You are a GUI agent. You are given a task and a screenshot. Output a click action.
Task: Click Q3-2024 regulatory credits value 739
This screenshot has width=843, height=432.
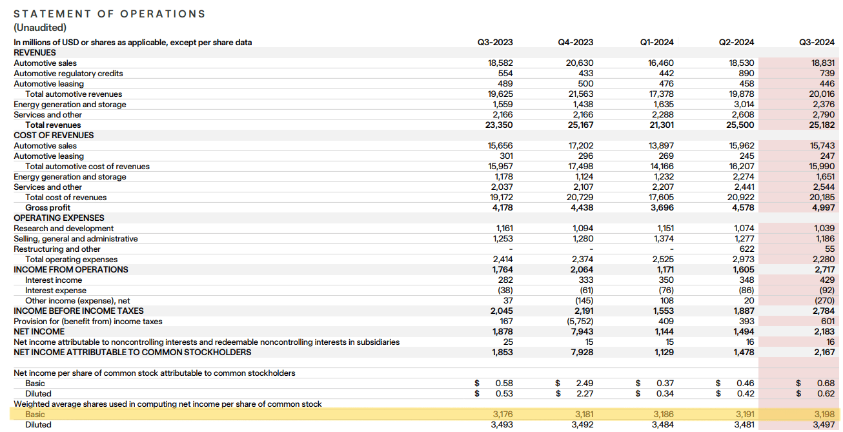point(828,74)
